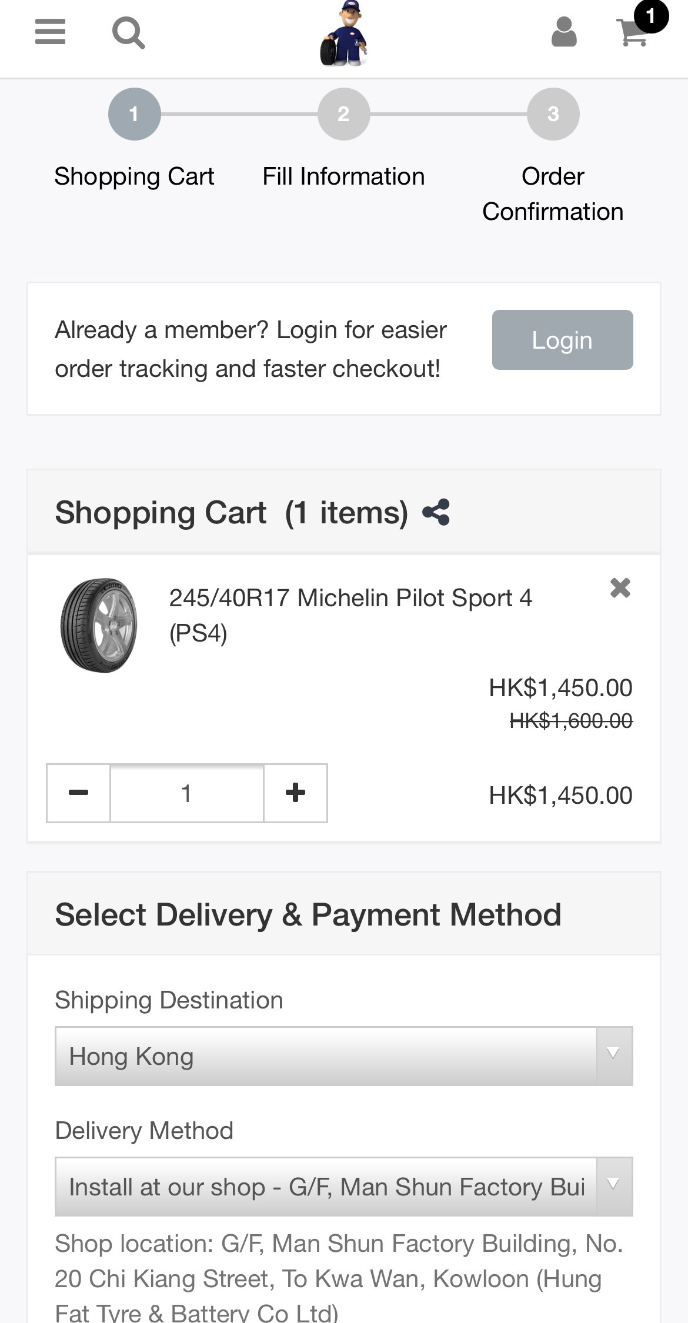Go to home via mechanic logo
Viewport: 688px width, 1323px height.
point(344,34)
